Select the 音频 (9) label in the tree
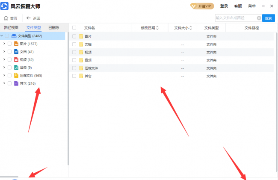Image resolution: width=278 pixels, height=180 pixels. [x=26, y=68]
